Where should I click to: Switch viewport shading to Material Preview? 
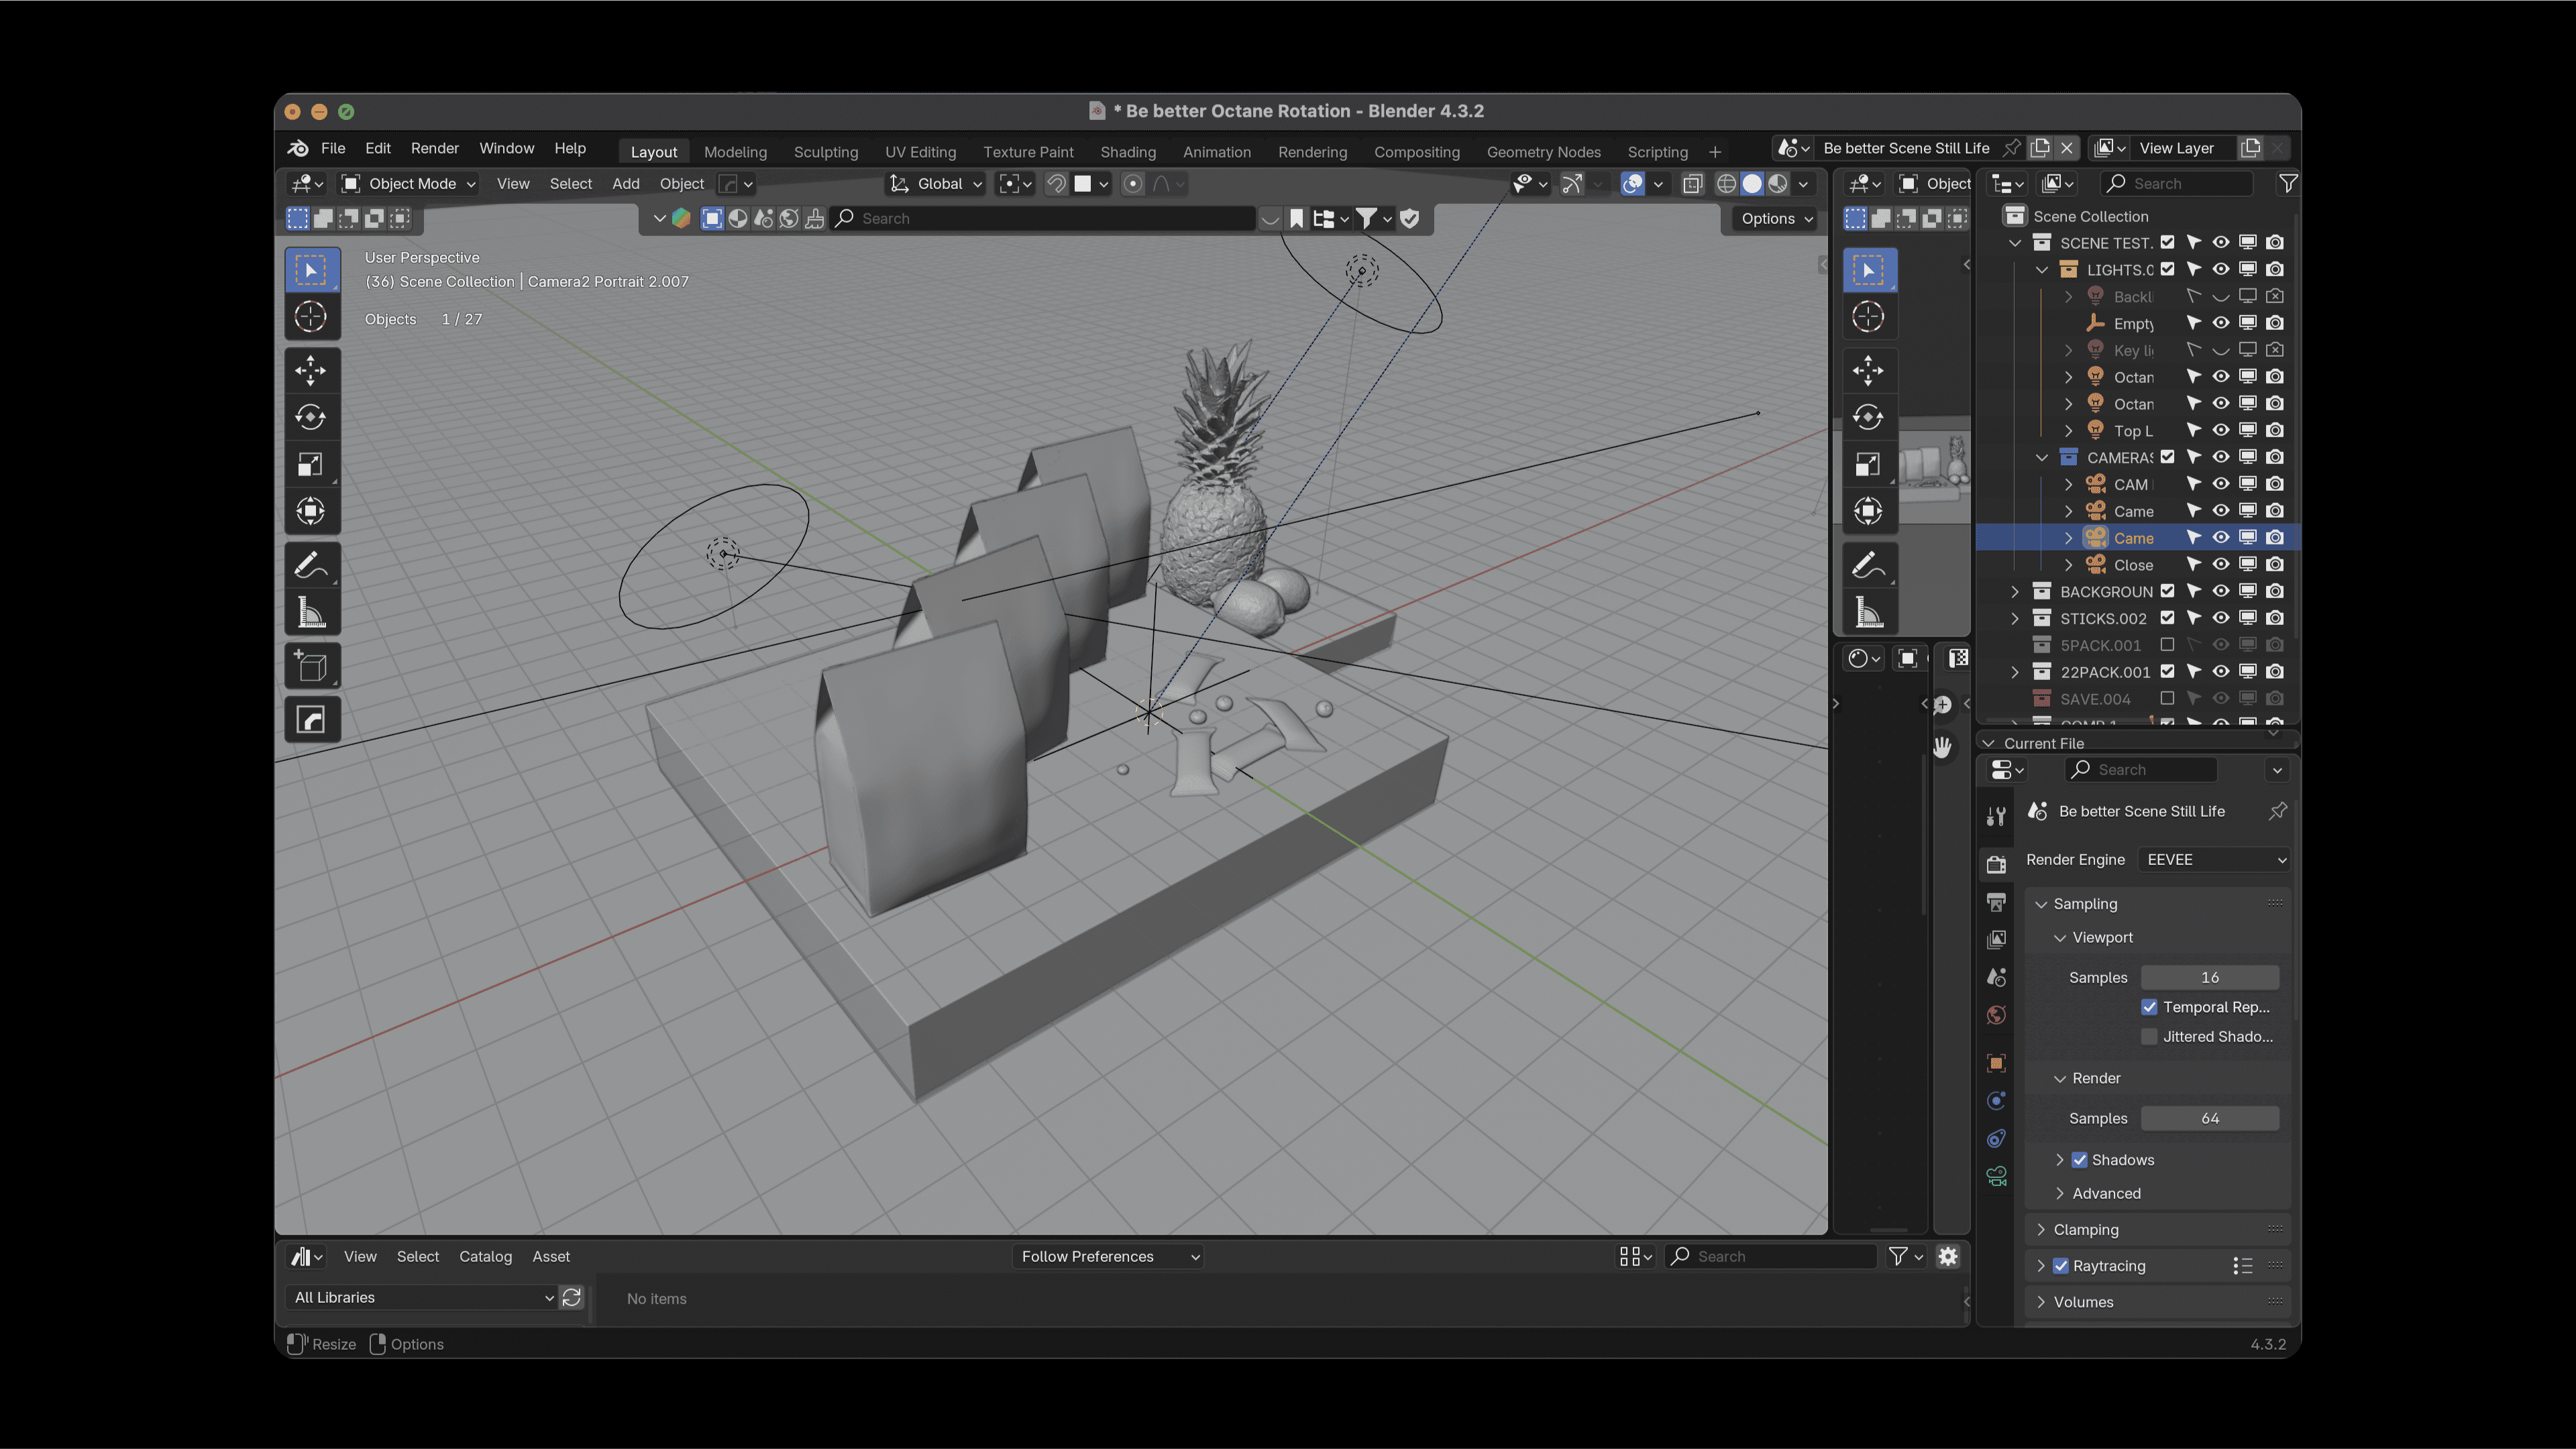[x=1777, y=184]
